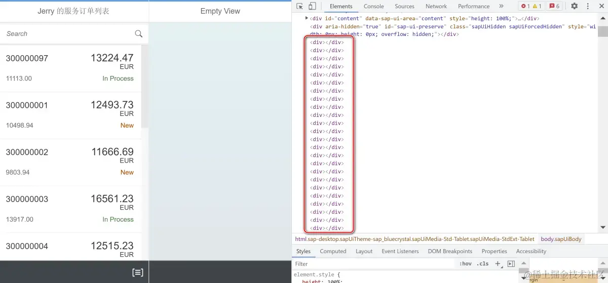Switch to the Console tab

(x=373, y=6)
